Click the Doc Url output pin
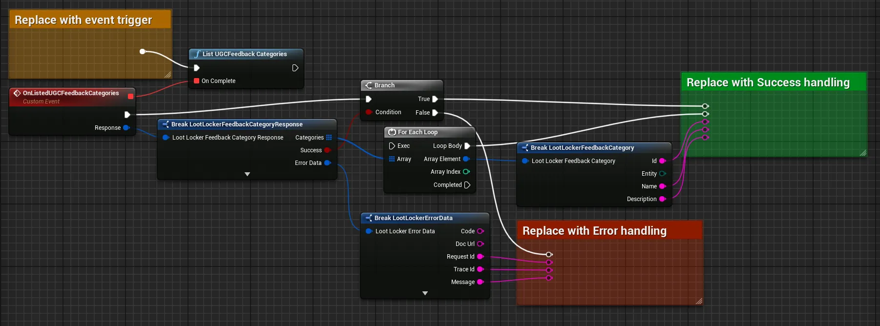Viewport: 880px width, 326px height. coord(481,244)
